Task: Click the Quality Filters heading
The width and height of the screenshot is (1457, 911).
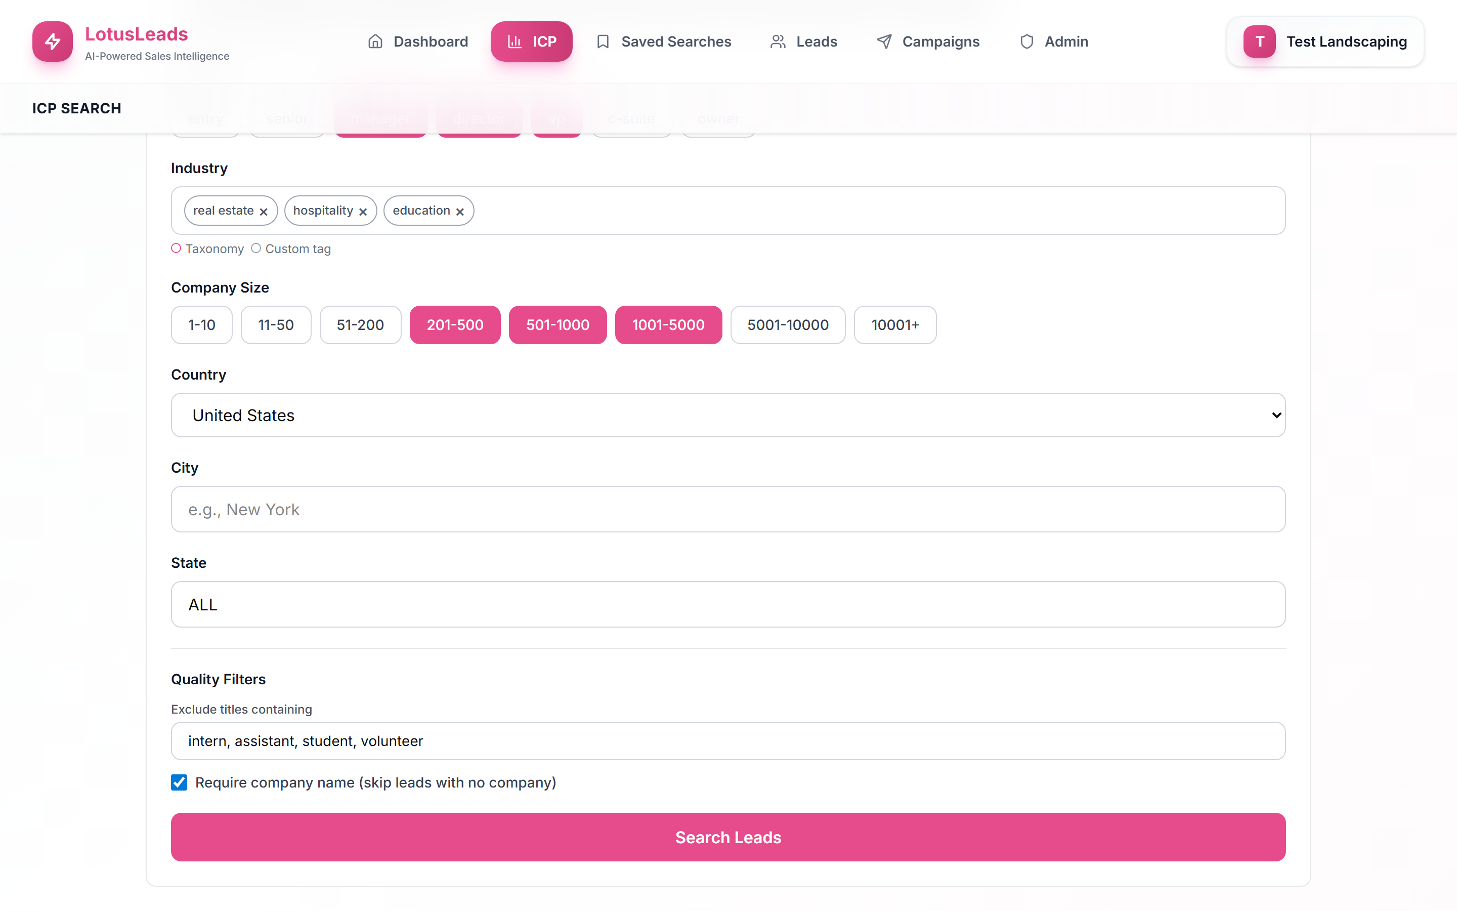Action: 219,679
